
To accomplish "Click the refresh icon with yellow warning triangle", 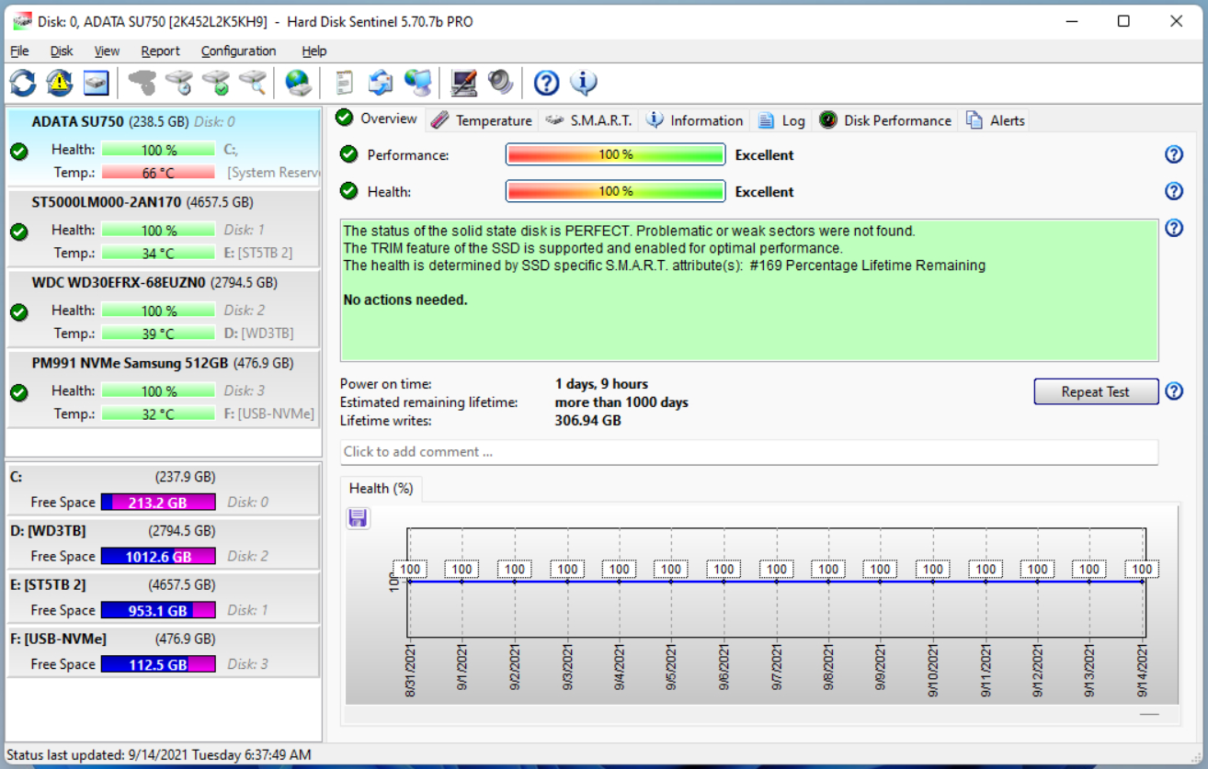I will tap(60, 83).
